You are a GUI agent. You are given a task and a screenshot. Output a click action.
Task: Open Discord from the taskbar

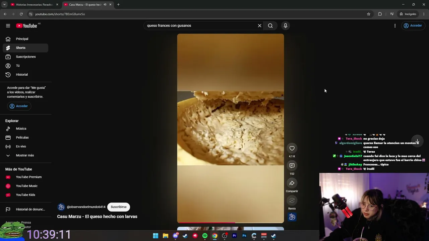(x=175, y=236)
